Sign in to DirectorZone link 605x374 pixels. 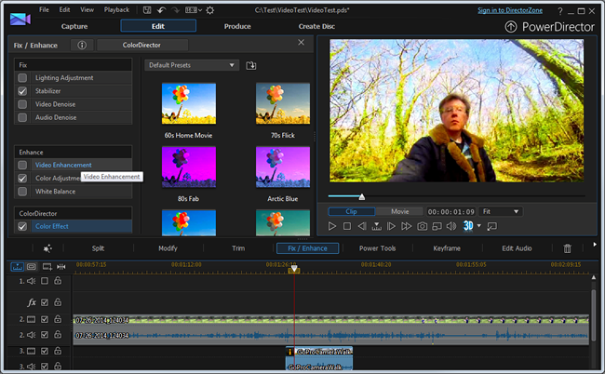click(x=510, y=10)
